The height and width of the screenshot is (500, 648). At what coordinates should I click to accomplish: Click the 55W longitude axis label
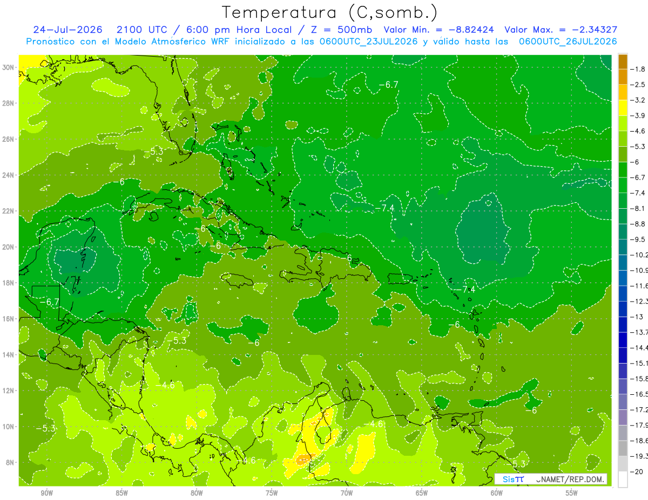(572, 494)
